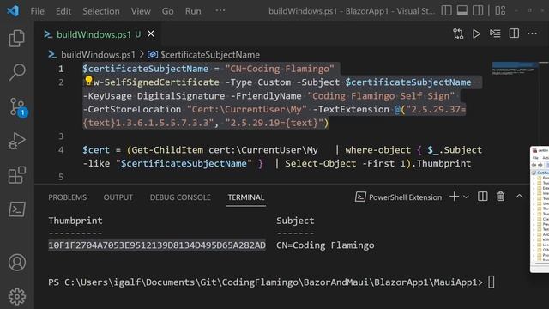
Task: Toggle the bottom panel layout button
Action: [462, 10]
